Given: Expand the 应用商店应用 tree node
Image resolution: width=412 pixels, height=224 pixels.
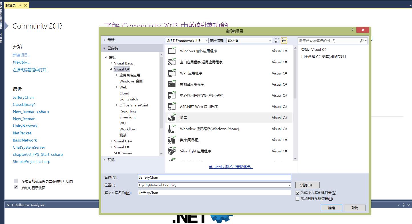Looking at the screenshot, I should point(117,75).
